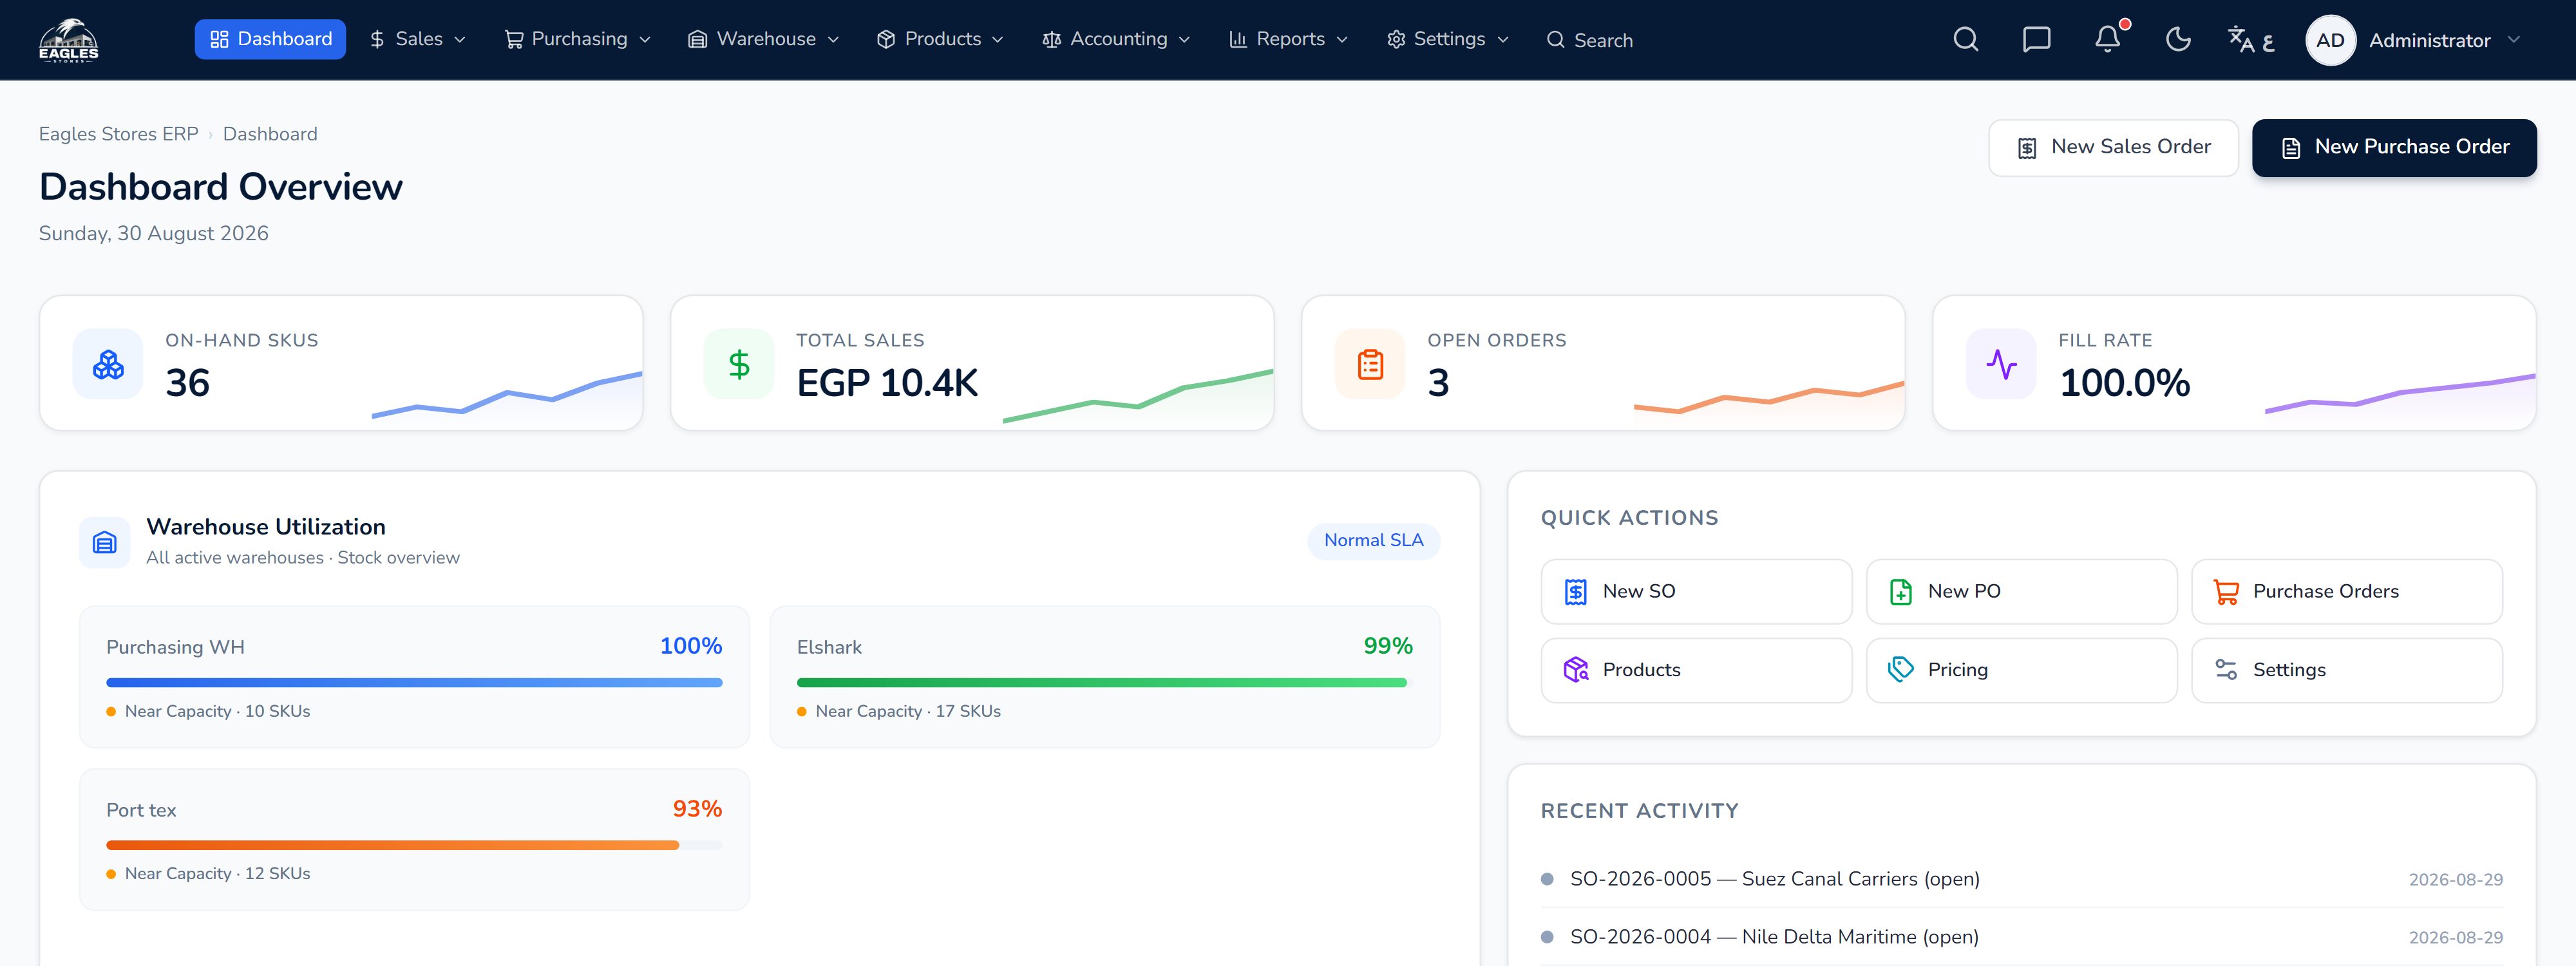The width and height of the screenshot is (2576, 966).
Task: Click the Fill Rate 100.0% value
Action: (x=2124, y=383)
